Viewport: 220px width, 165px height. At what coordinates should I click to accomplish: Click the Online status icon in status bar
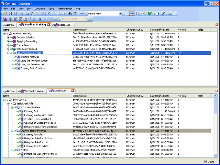click(x=205, y=162)
